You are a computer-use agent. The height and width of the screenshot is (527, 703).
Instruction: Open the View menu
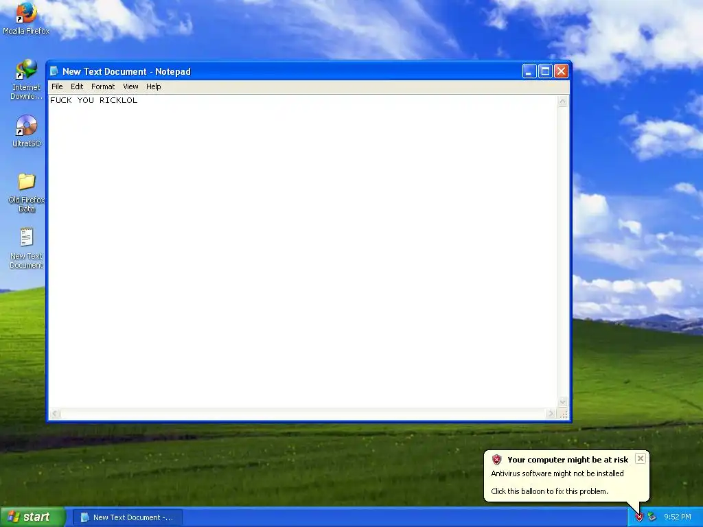130,86
